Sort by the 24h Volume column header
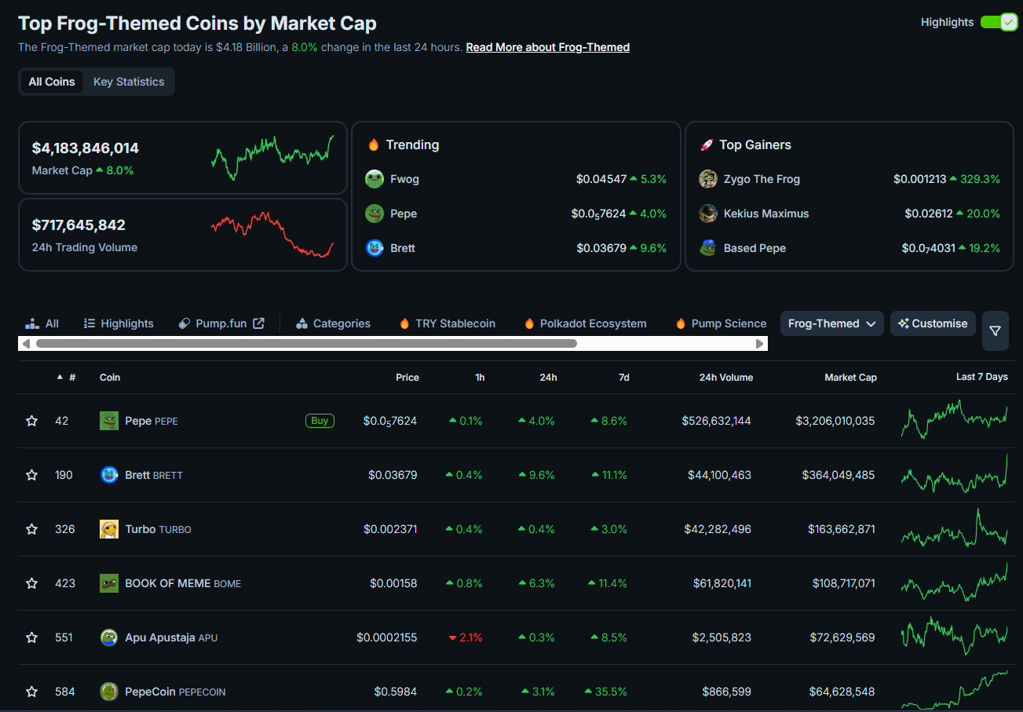Image resolution: width=1023 pixels, height=712 pixels. pyautogui.click(x=726, y=378)
